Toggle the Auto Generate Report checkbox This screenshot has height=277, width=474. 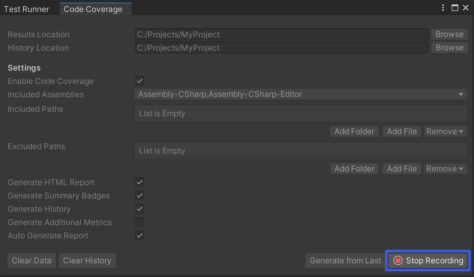click(x=140, y=235)
